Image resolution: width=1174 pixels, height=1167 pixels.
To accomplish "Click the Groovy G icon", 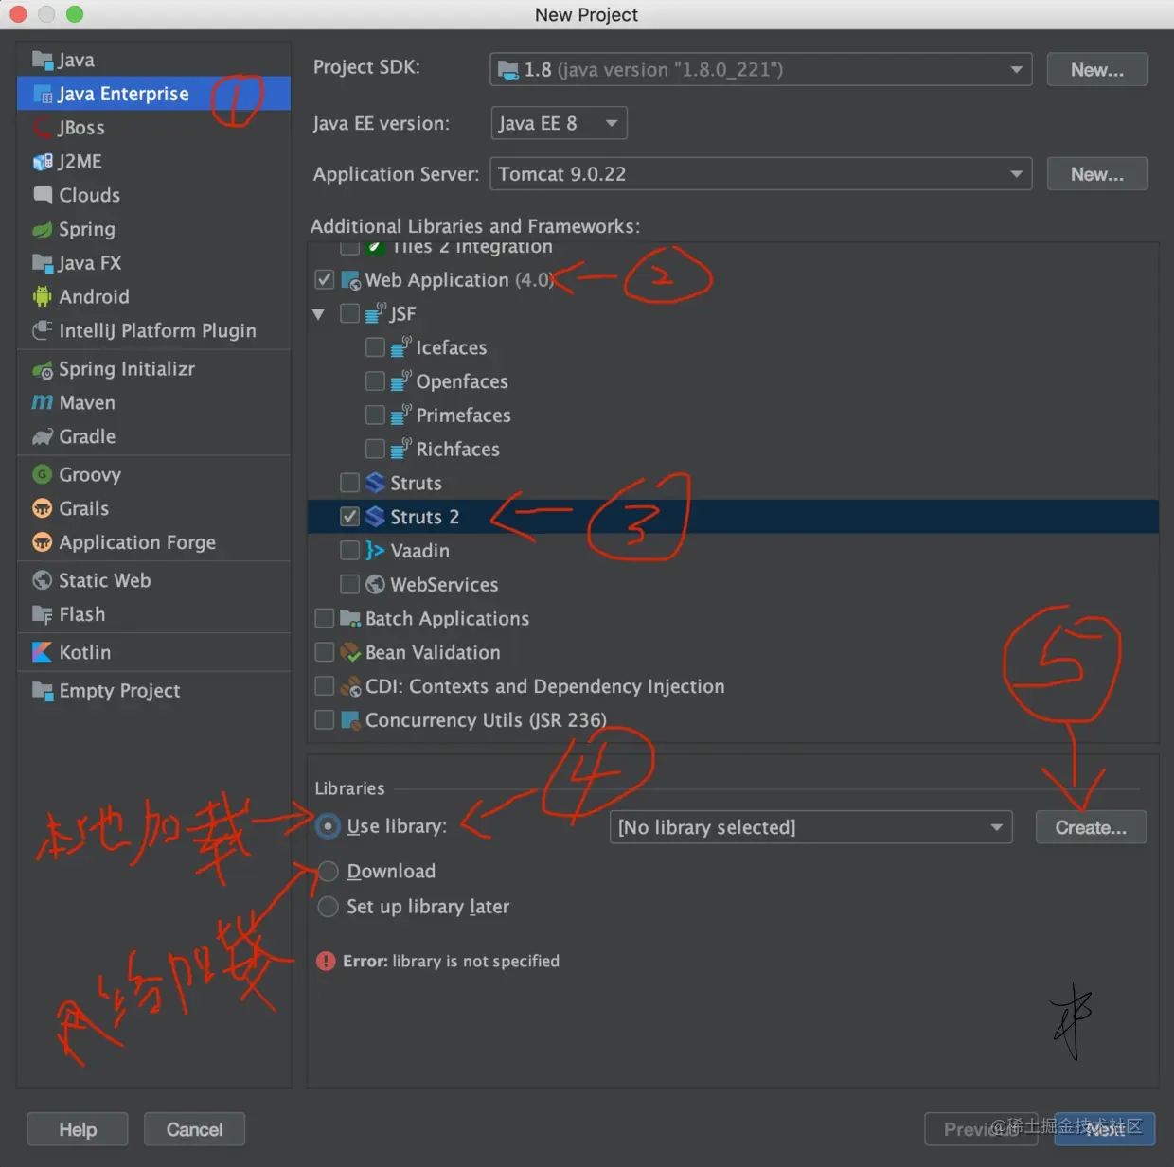I will pyautogui.click(x=42, y=475).
